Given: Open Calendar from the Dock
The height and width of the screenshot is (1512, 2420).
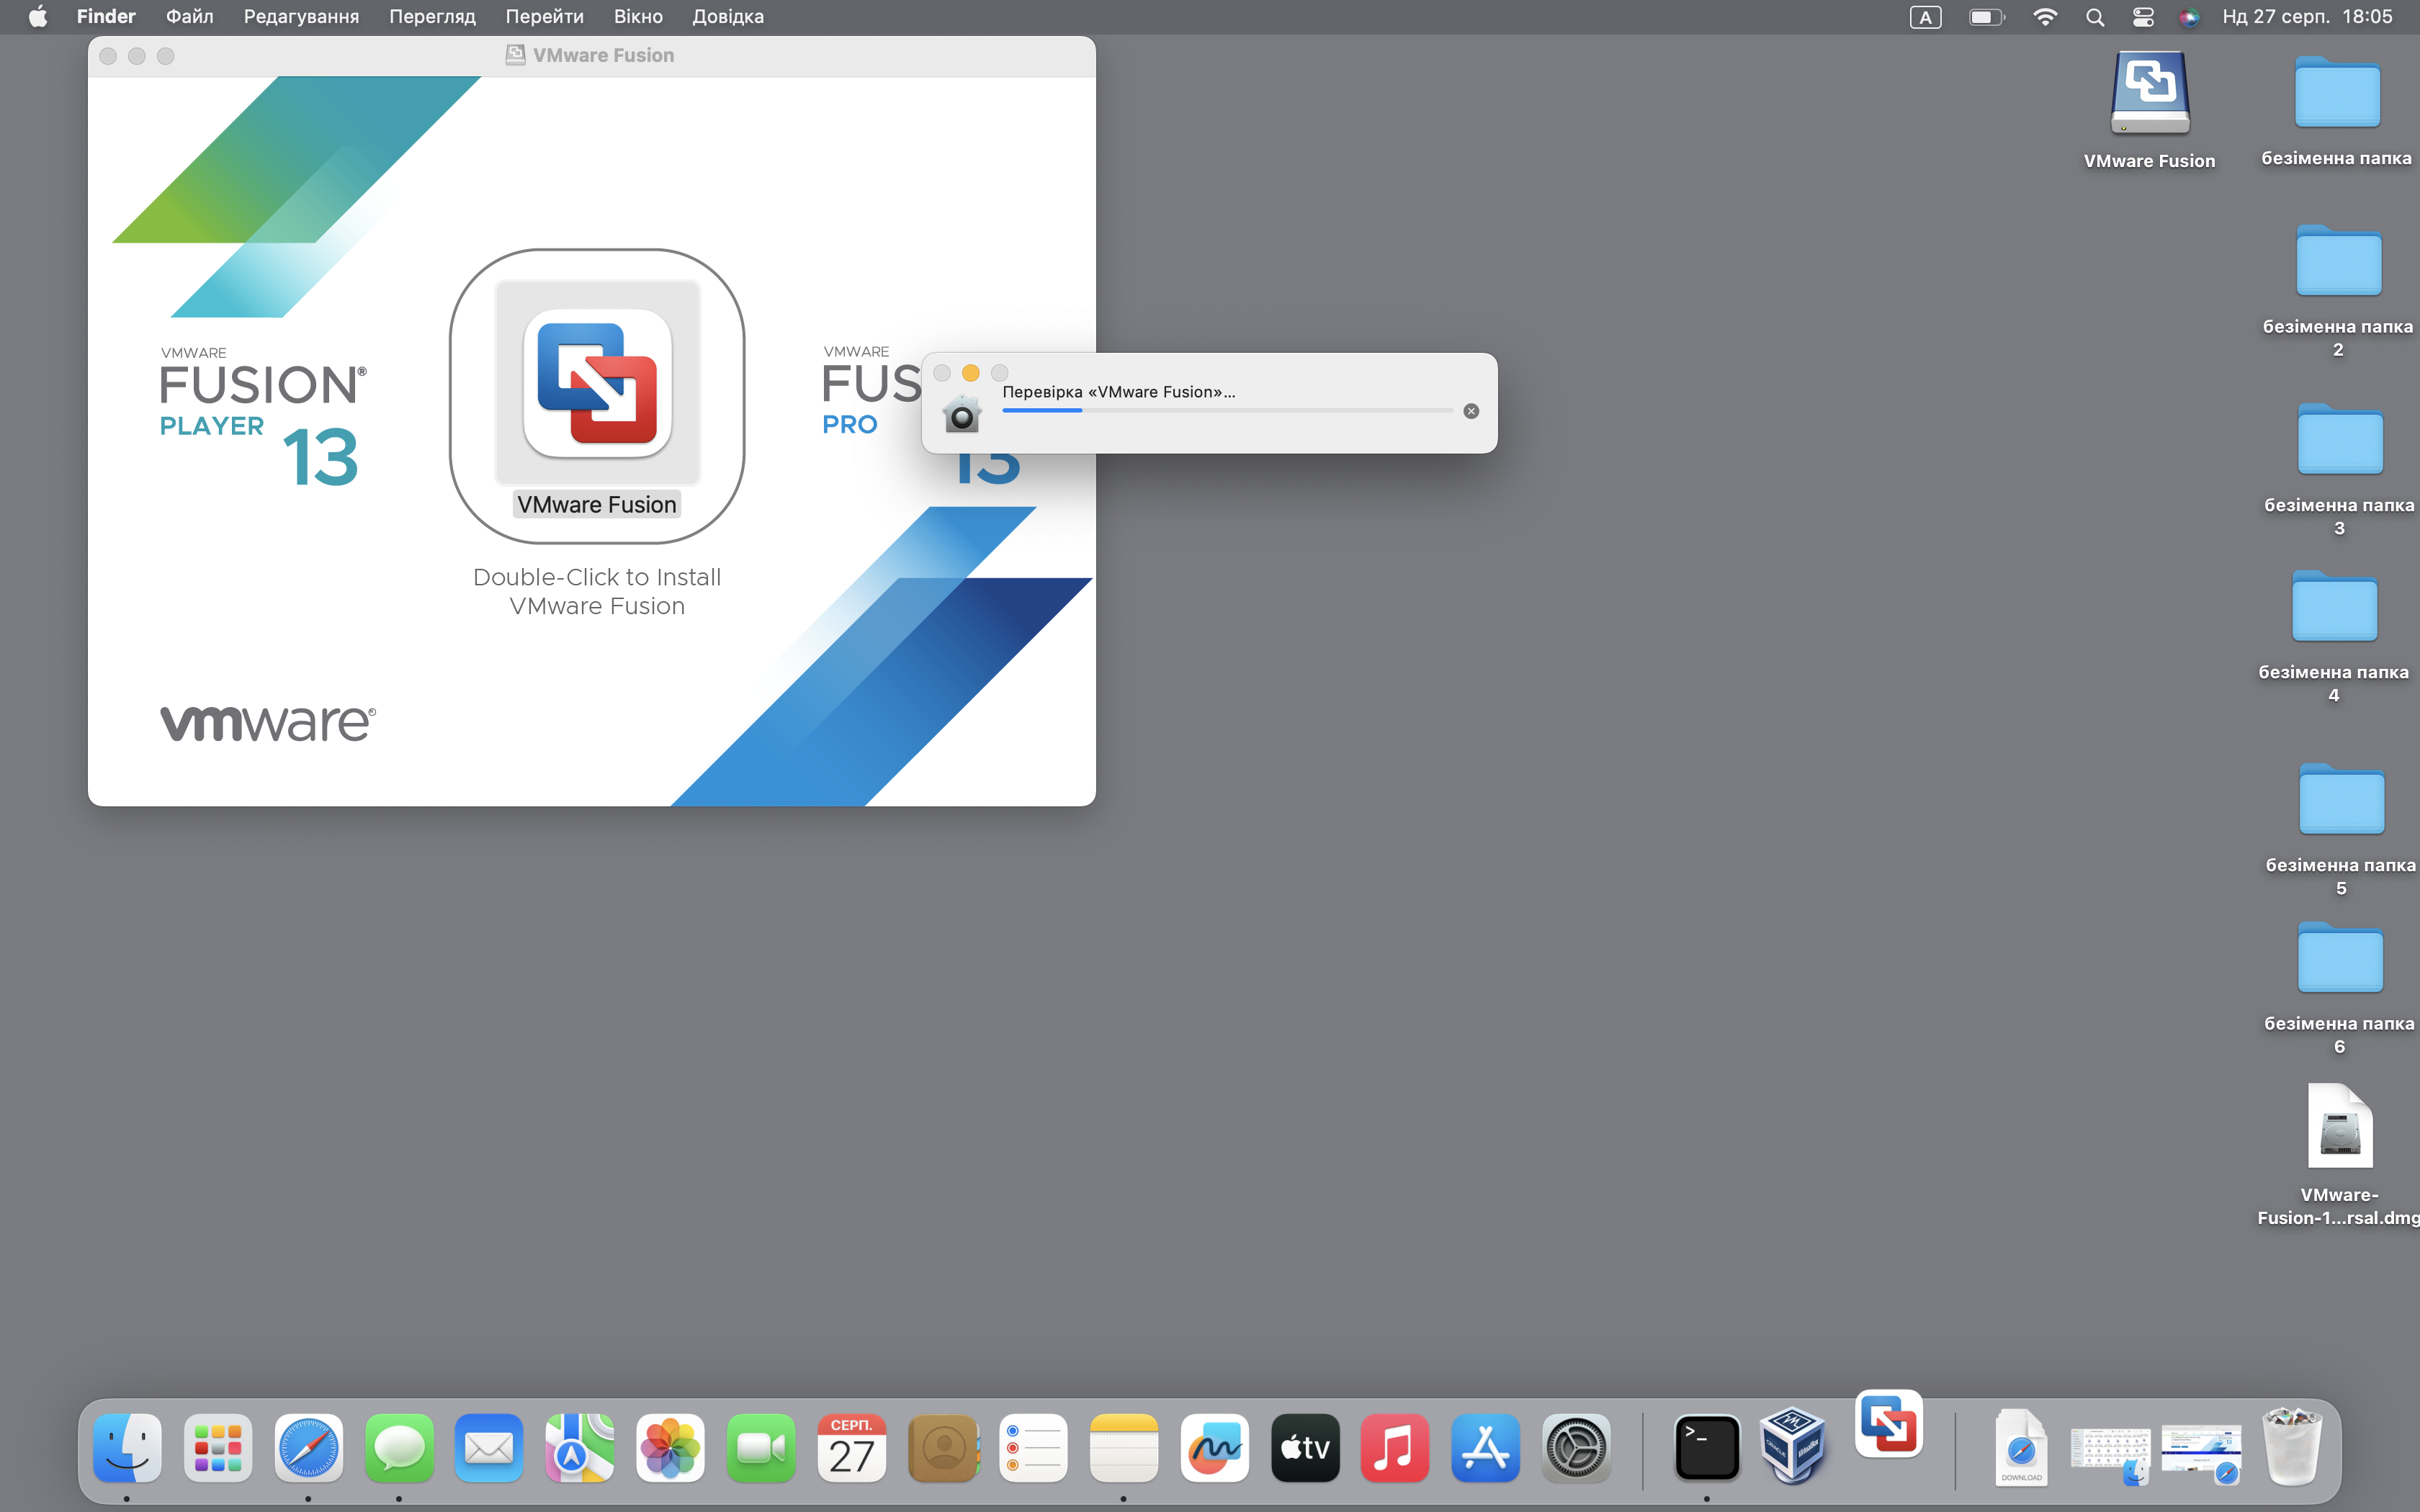Looking at the screenshot, I should coord(851,1448).
